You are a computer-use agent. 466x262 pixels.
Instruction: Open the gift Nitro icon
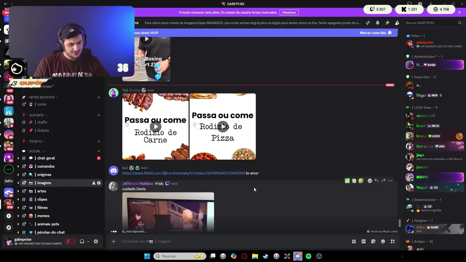354,241
